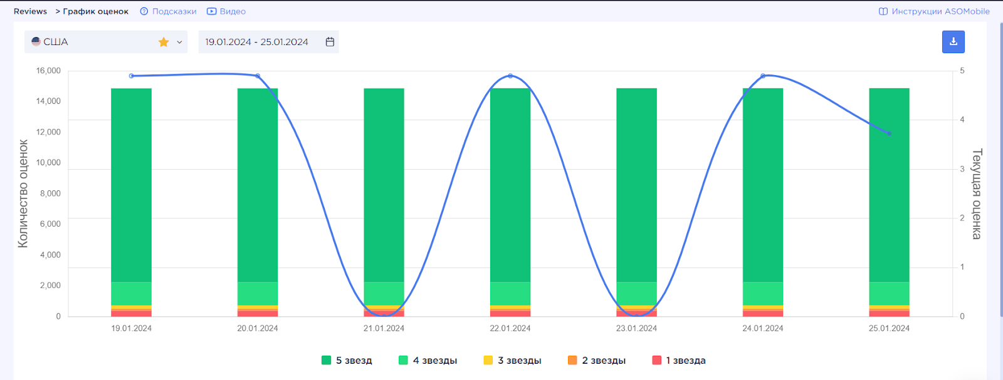The height and width of the screenshot is (380, 1003).
Task: Click the USA flag icon
Action: click(x=36, y=41)
